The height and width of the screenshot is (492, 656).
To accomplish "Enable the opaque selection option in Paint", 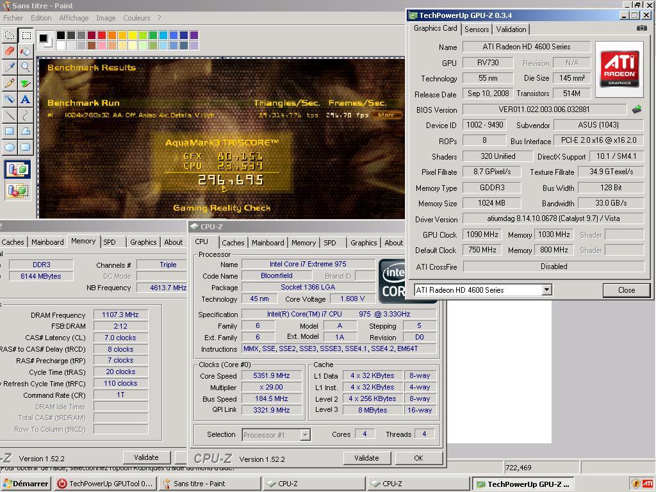I will click(x=17, y=169).
